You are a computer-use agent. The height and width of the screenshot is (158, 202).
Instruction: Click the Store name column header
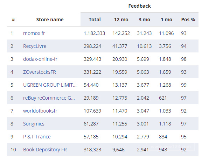tap(50, 20)
